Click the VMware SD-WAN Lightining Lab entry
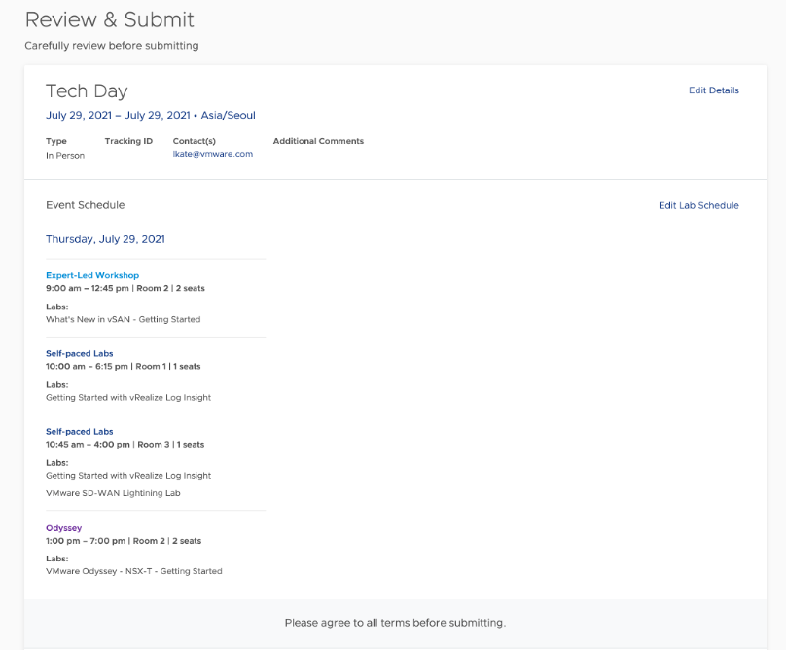 tap(113, 493)
